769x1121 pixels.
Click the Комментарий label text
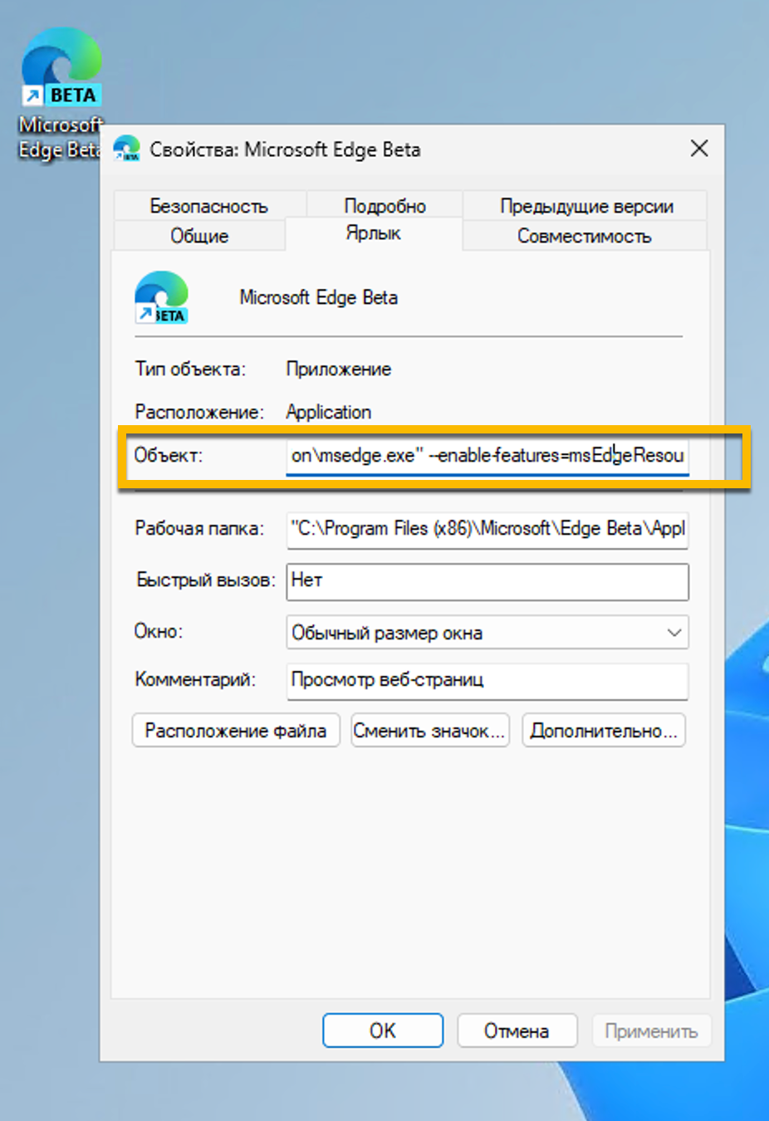coord(195,679)
